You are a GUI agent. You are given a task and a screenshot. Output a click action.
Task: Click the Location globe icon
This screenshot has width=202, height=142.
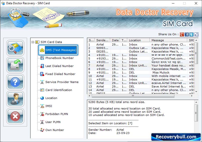coord(42,98)
